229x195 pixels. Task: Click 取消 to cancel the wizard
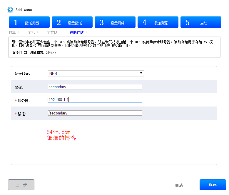coord(179,185)
